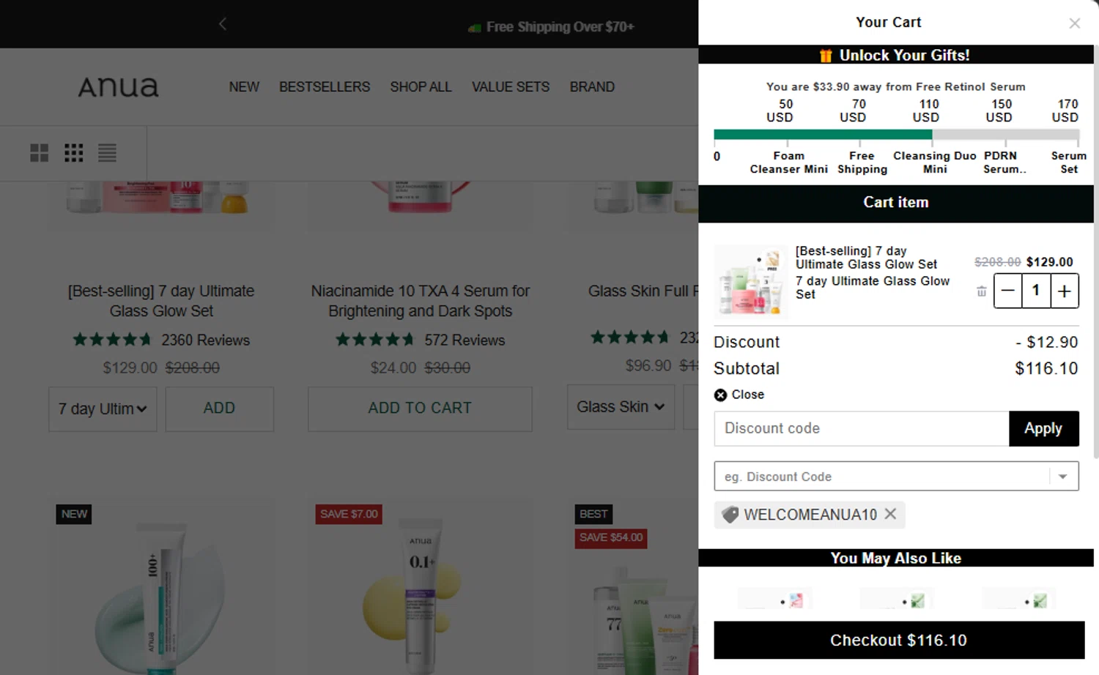Open the VALUE SETS menu item

coord(511,87)
